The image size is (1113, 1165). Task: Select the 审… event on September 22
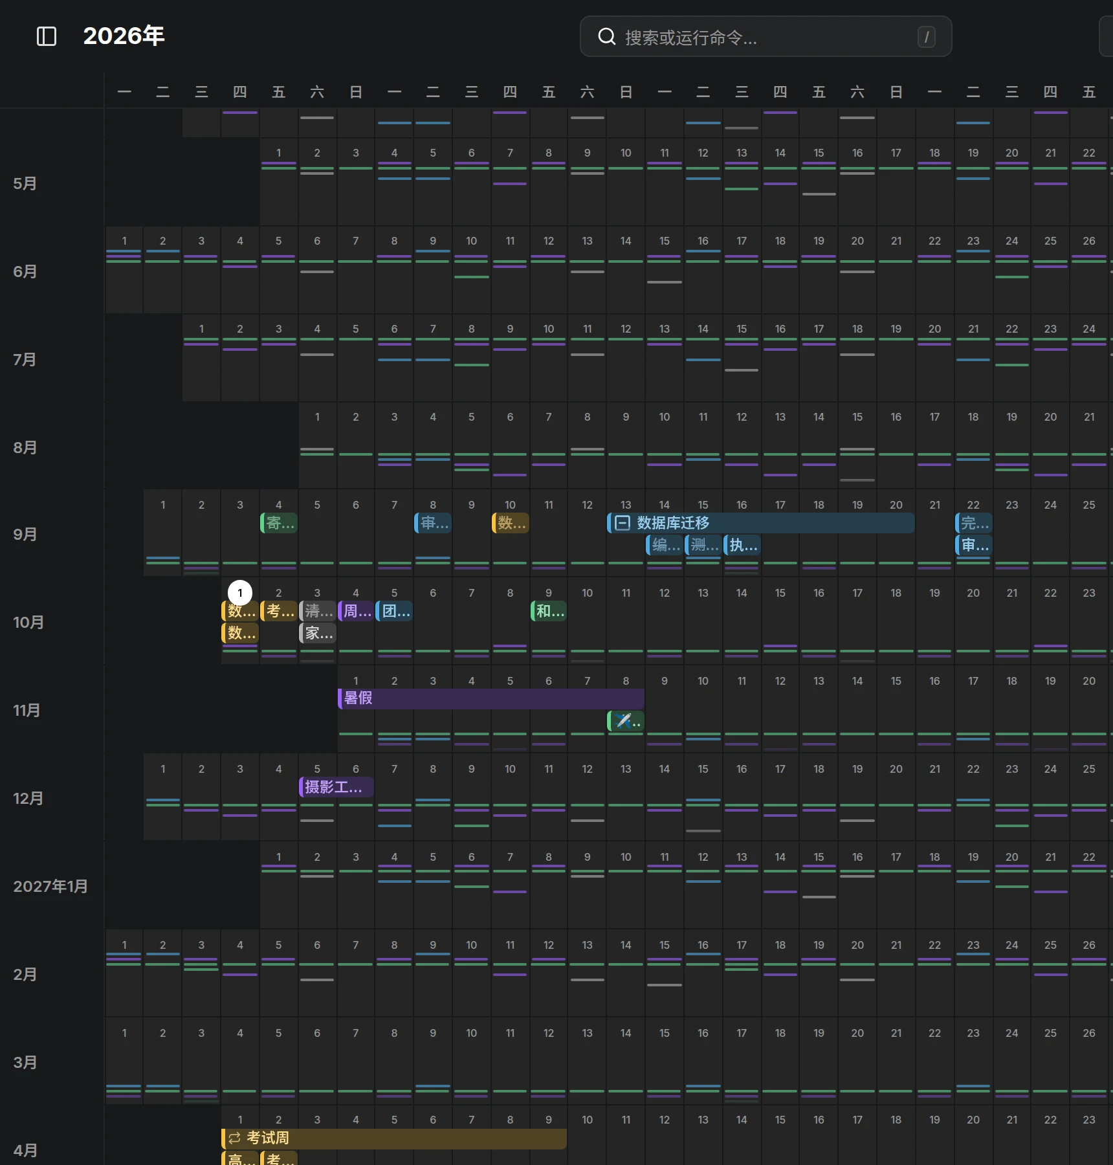coord(974,545)
